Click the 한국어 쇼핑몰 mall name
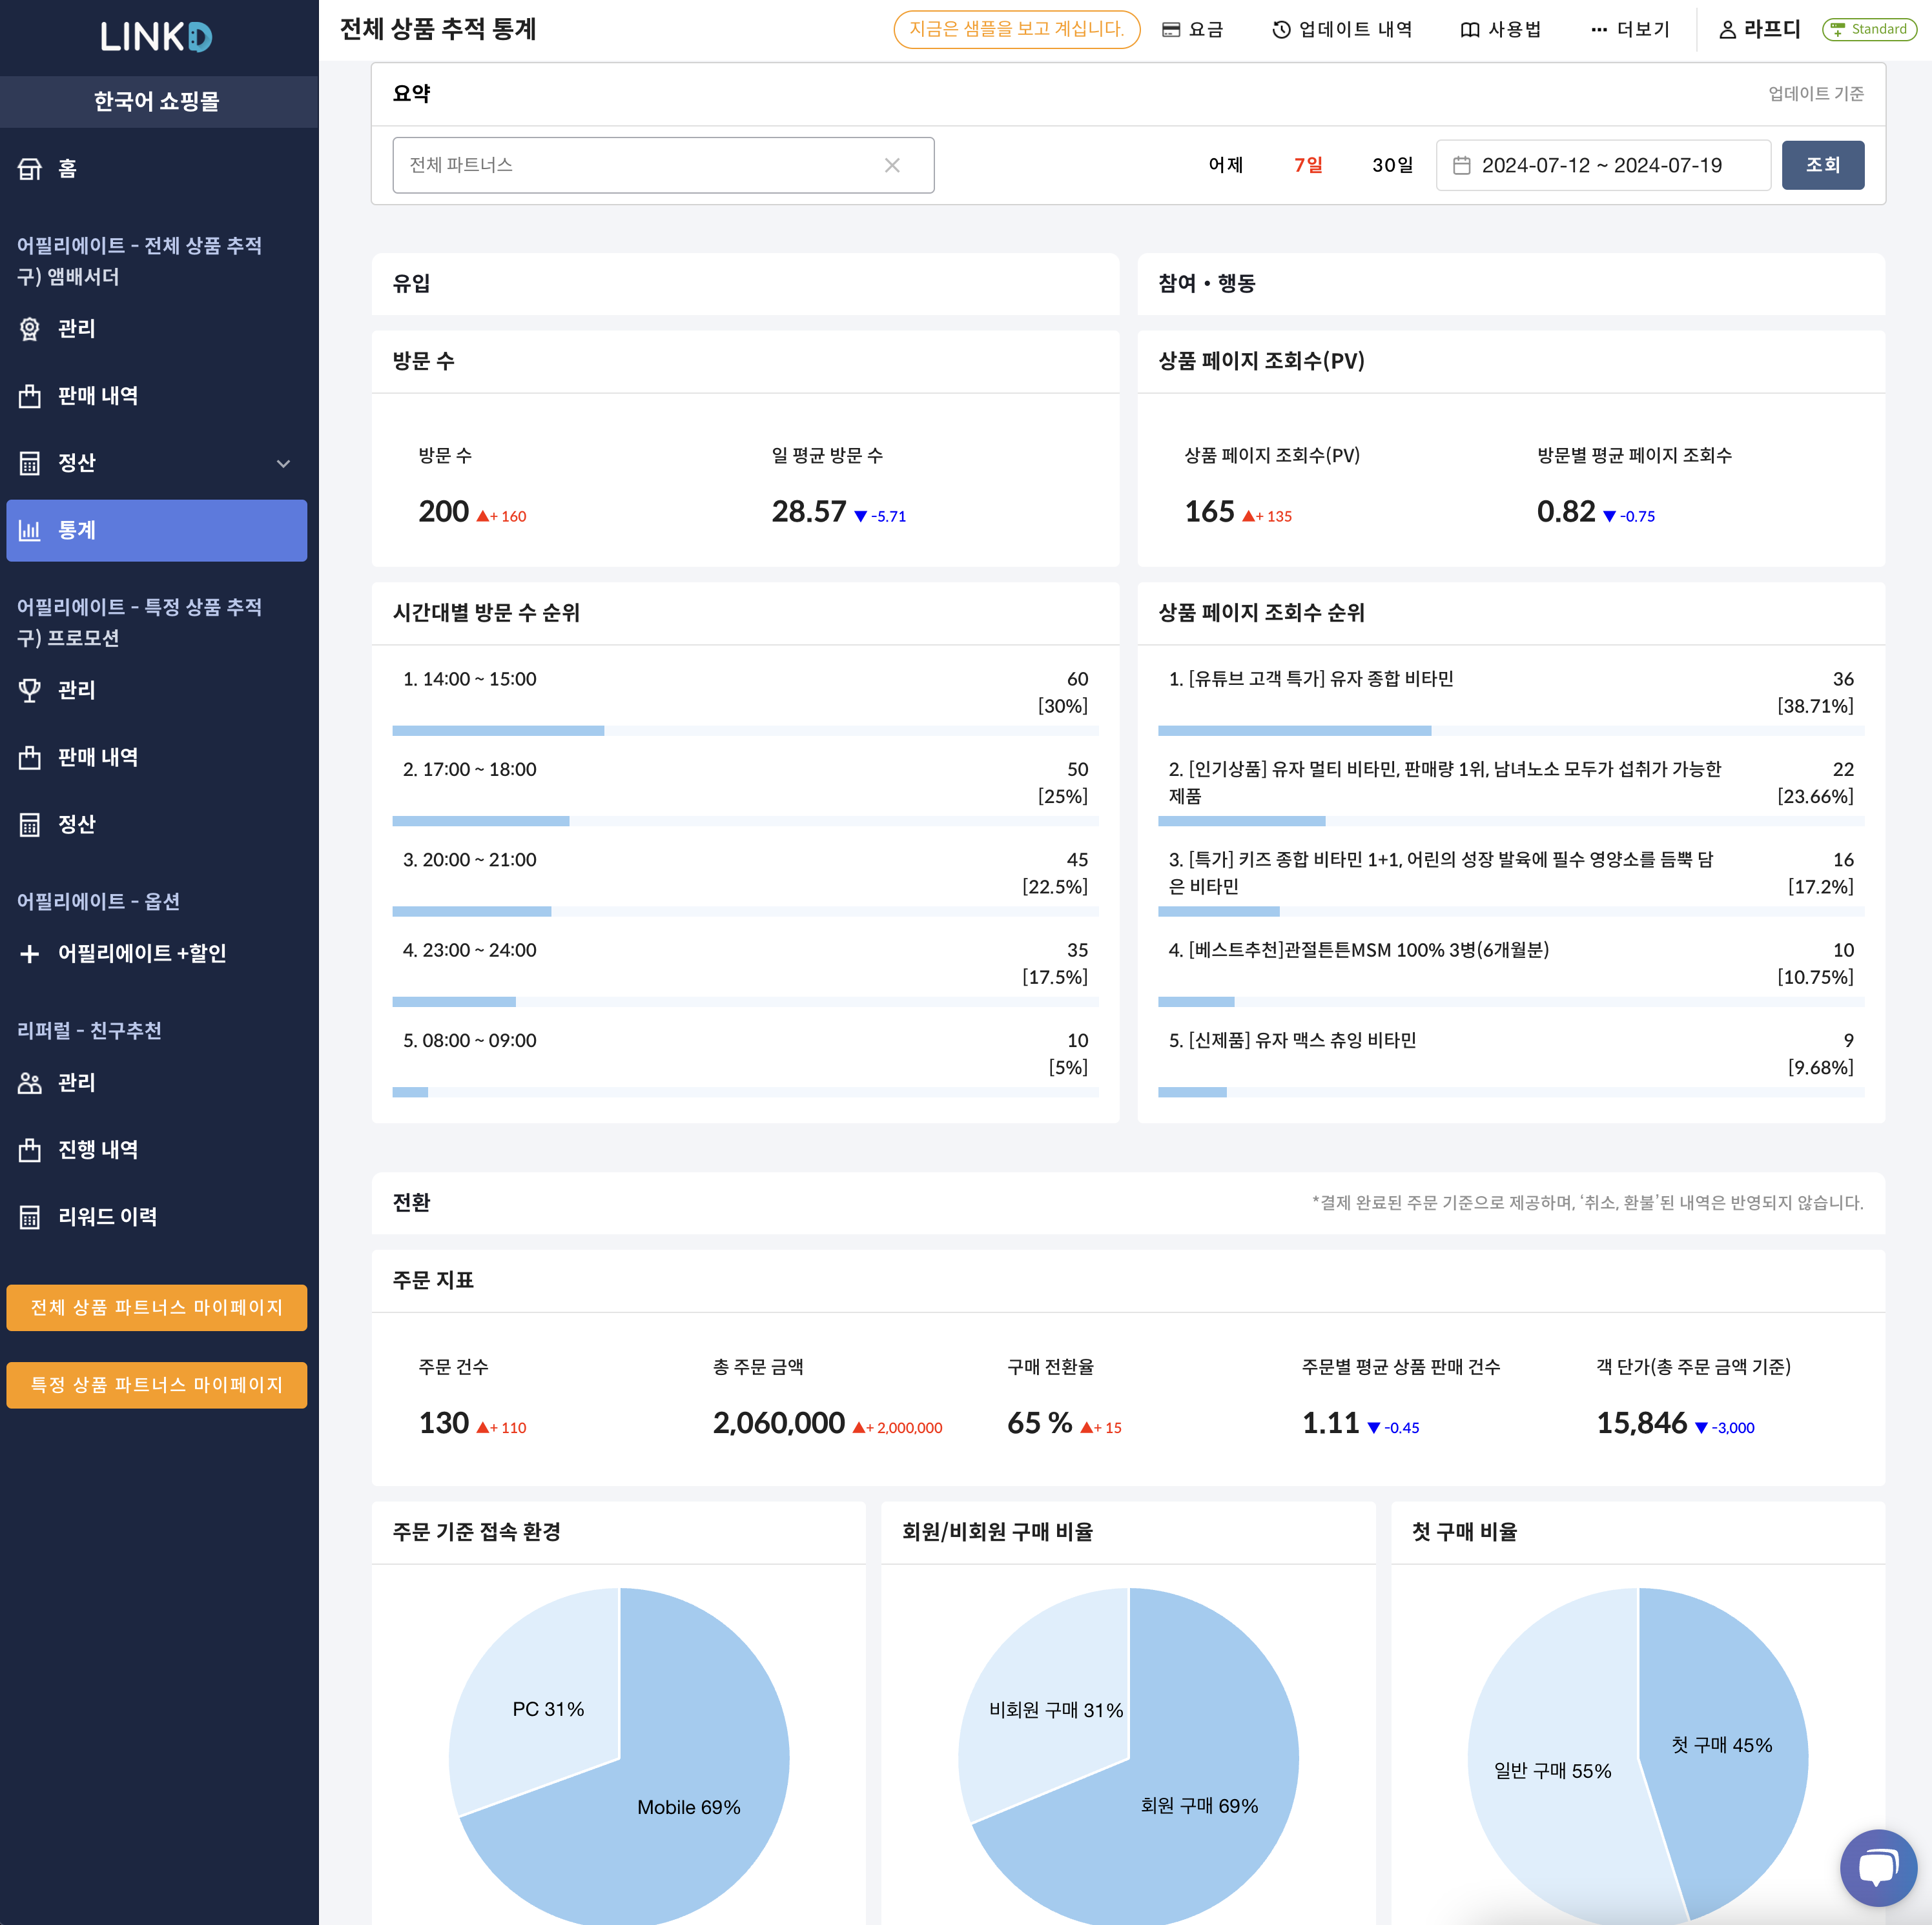 point(157,101)
